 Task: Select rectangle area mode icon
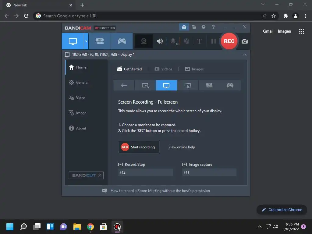click(x=145, y=85)
